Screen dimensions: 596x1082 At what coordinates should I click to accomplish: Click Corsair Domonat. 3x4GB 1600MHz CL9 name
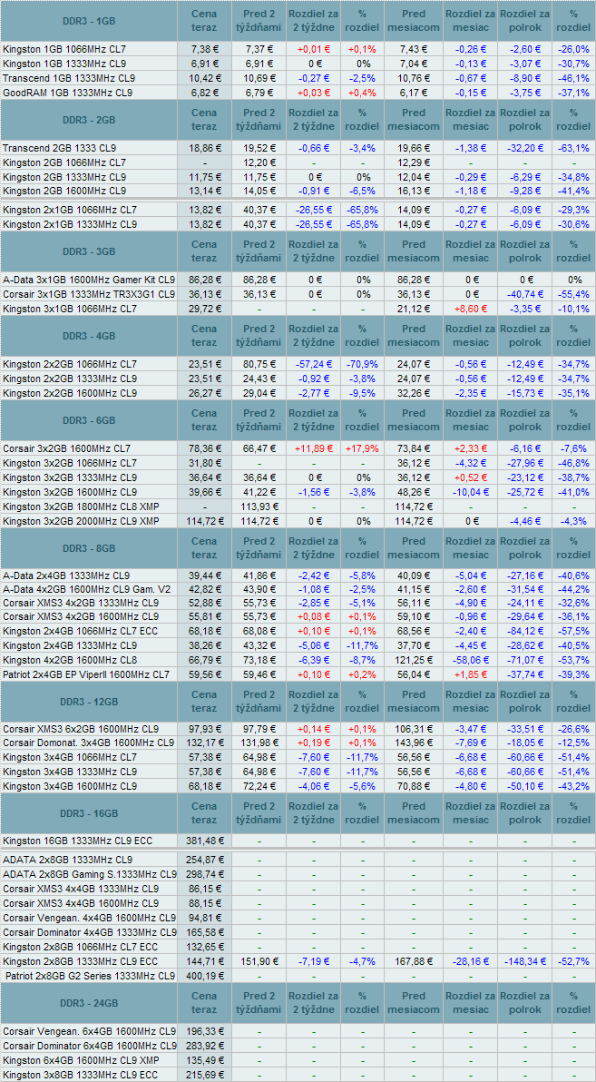tap(88, 743)
